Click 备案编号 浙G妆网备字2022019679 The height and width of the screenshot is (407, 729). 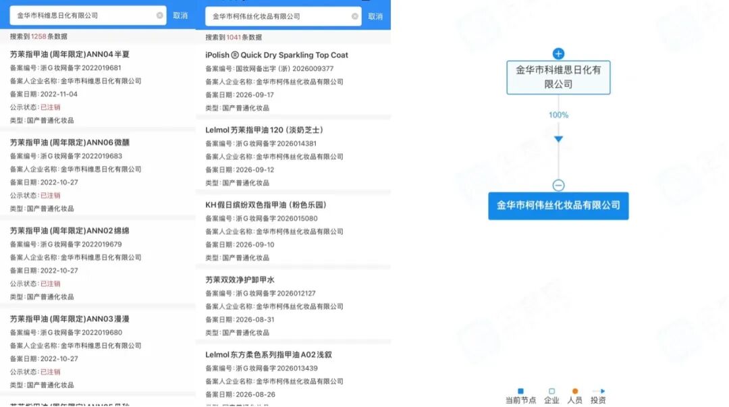pyautogui.click(x=65, y=244)
